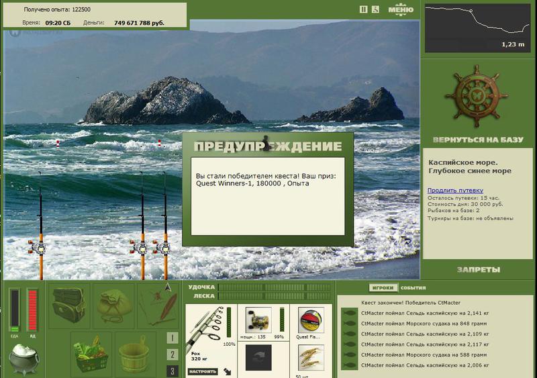Click the left red-white float in water
This screenshot has width=537, height=378.
[58, 144]
